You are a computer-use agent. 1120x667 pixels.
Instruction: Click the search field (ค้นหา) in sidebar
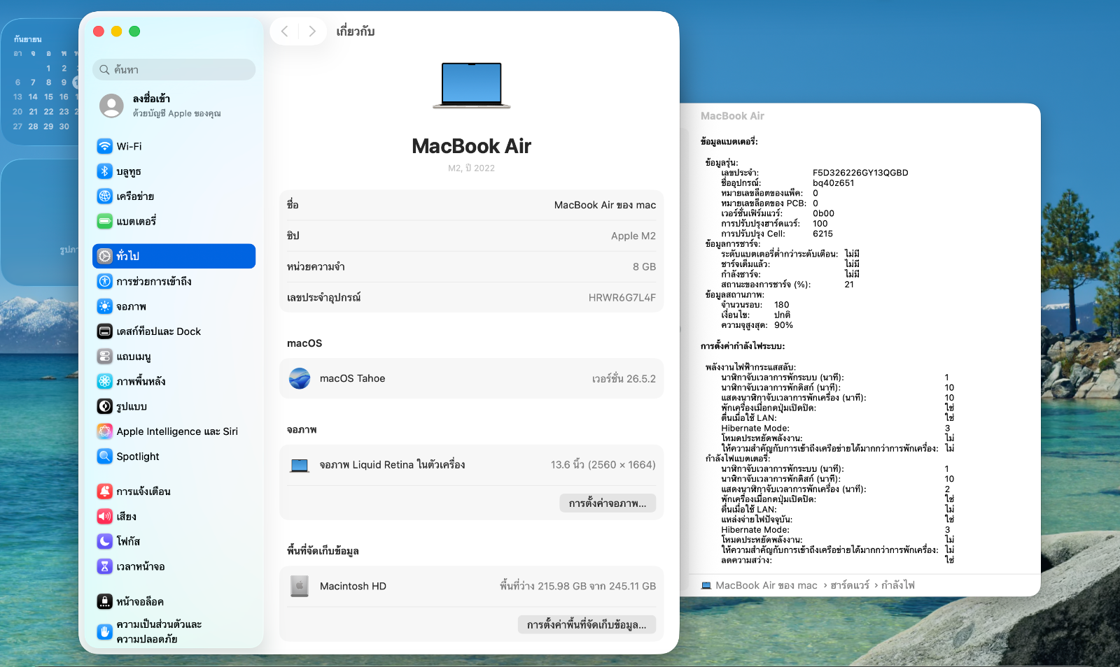point(174,69)
